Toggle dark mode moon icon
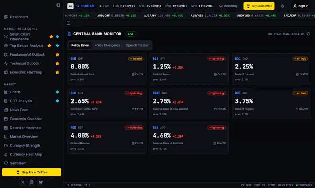 pyautogui.click(x=282, y=6)
